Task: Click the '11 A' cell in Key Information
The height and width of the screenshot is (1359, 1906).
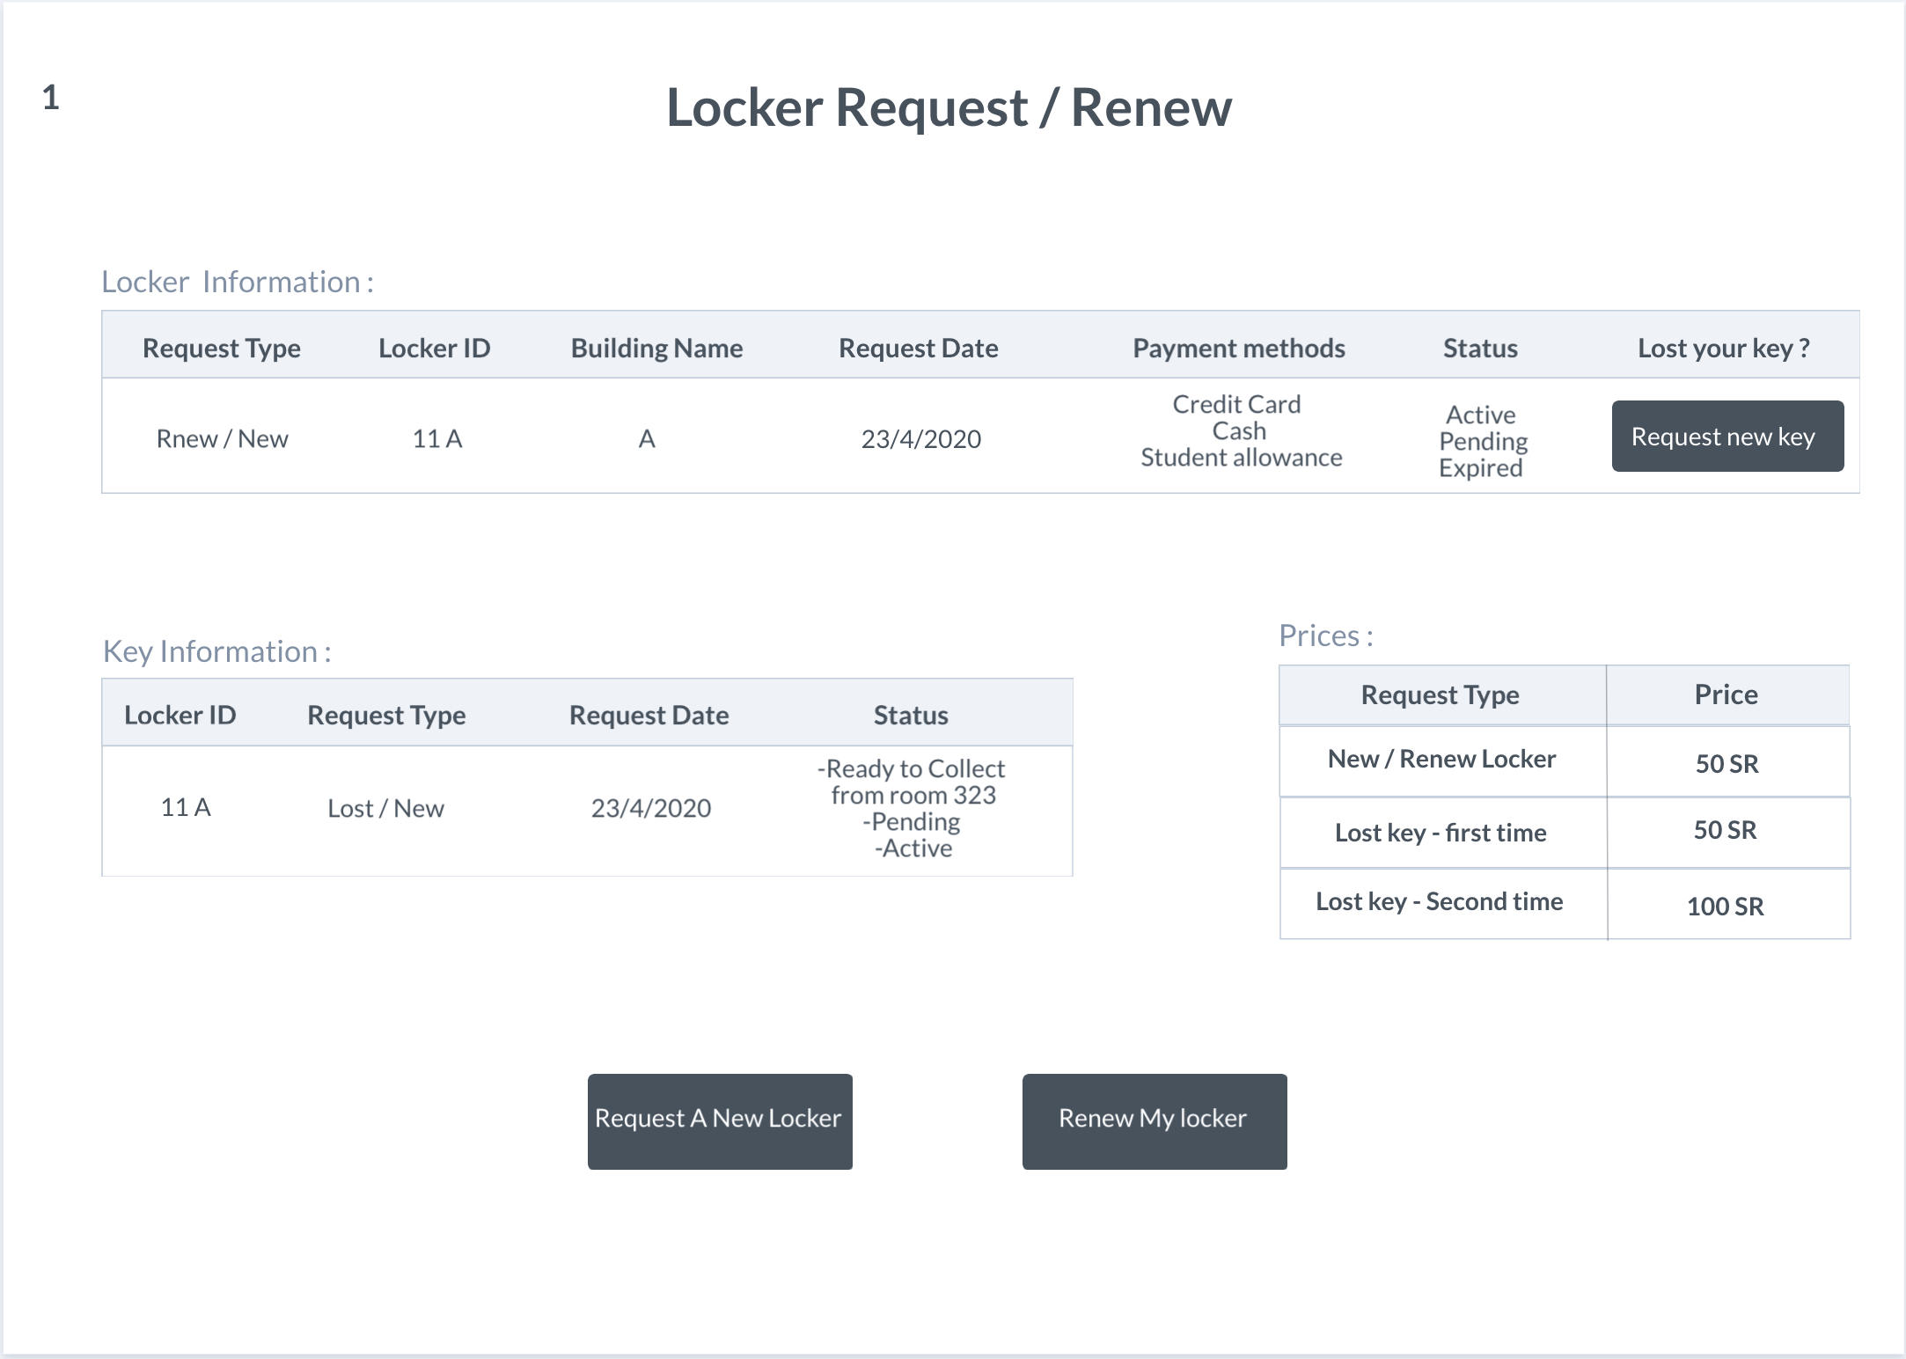Action: pos(186,807)
